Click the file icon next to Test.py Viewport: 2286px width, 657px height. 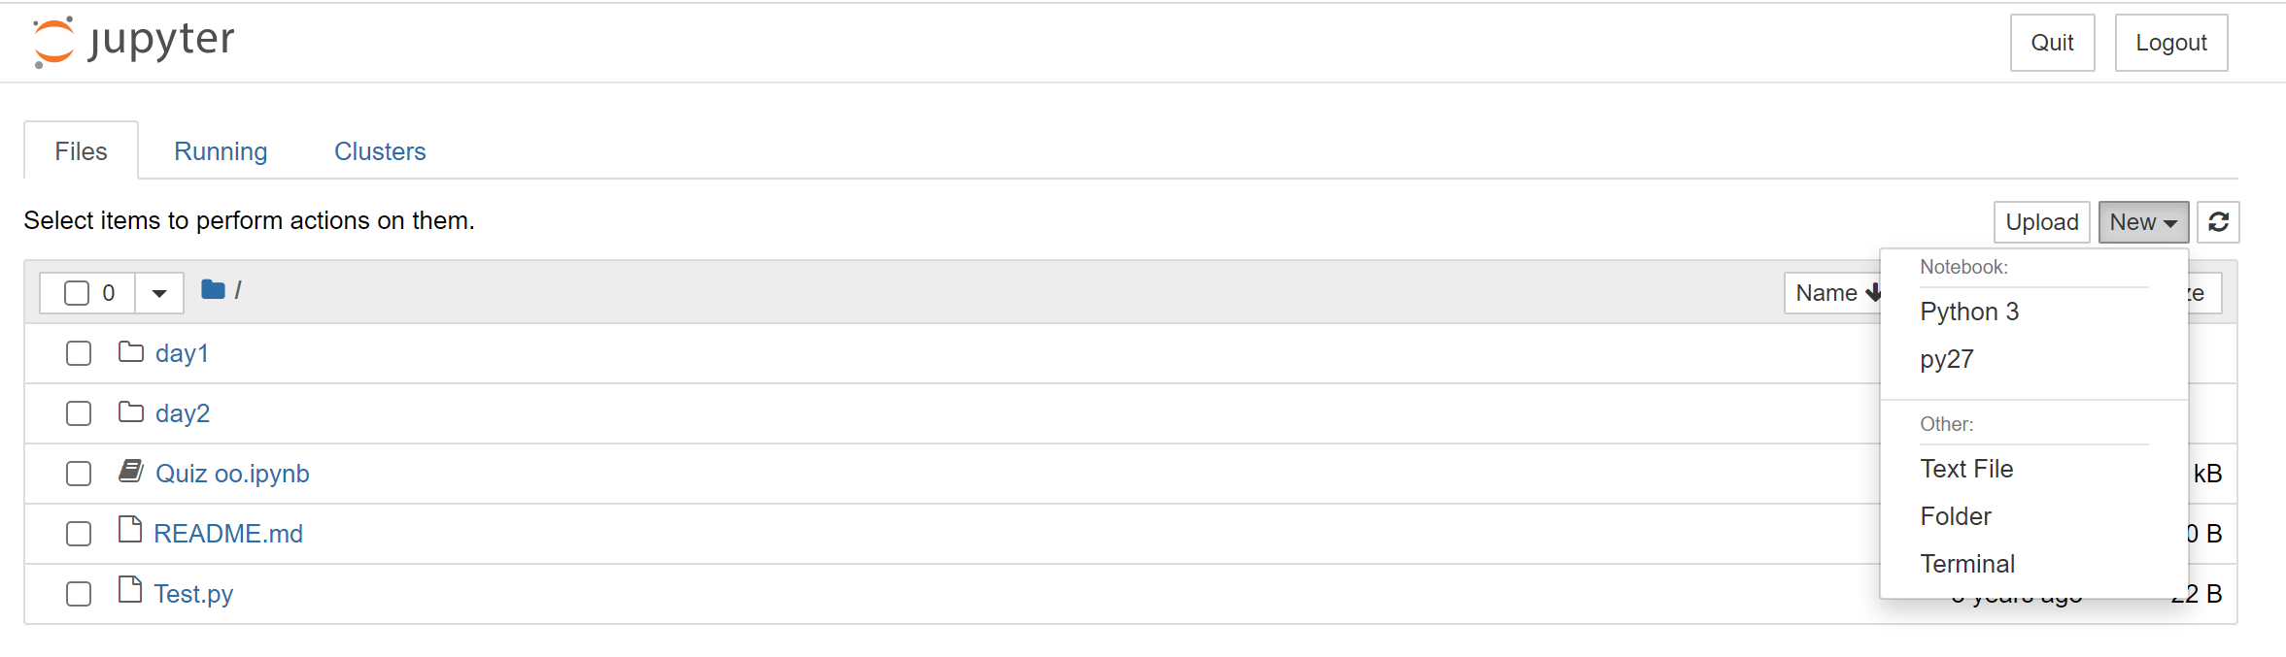pos(131,592)
